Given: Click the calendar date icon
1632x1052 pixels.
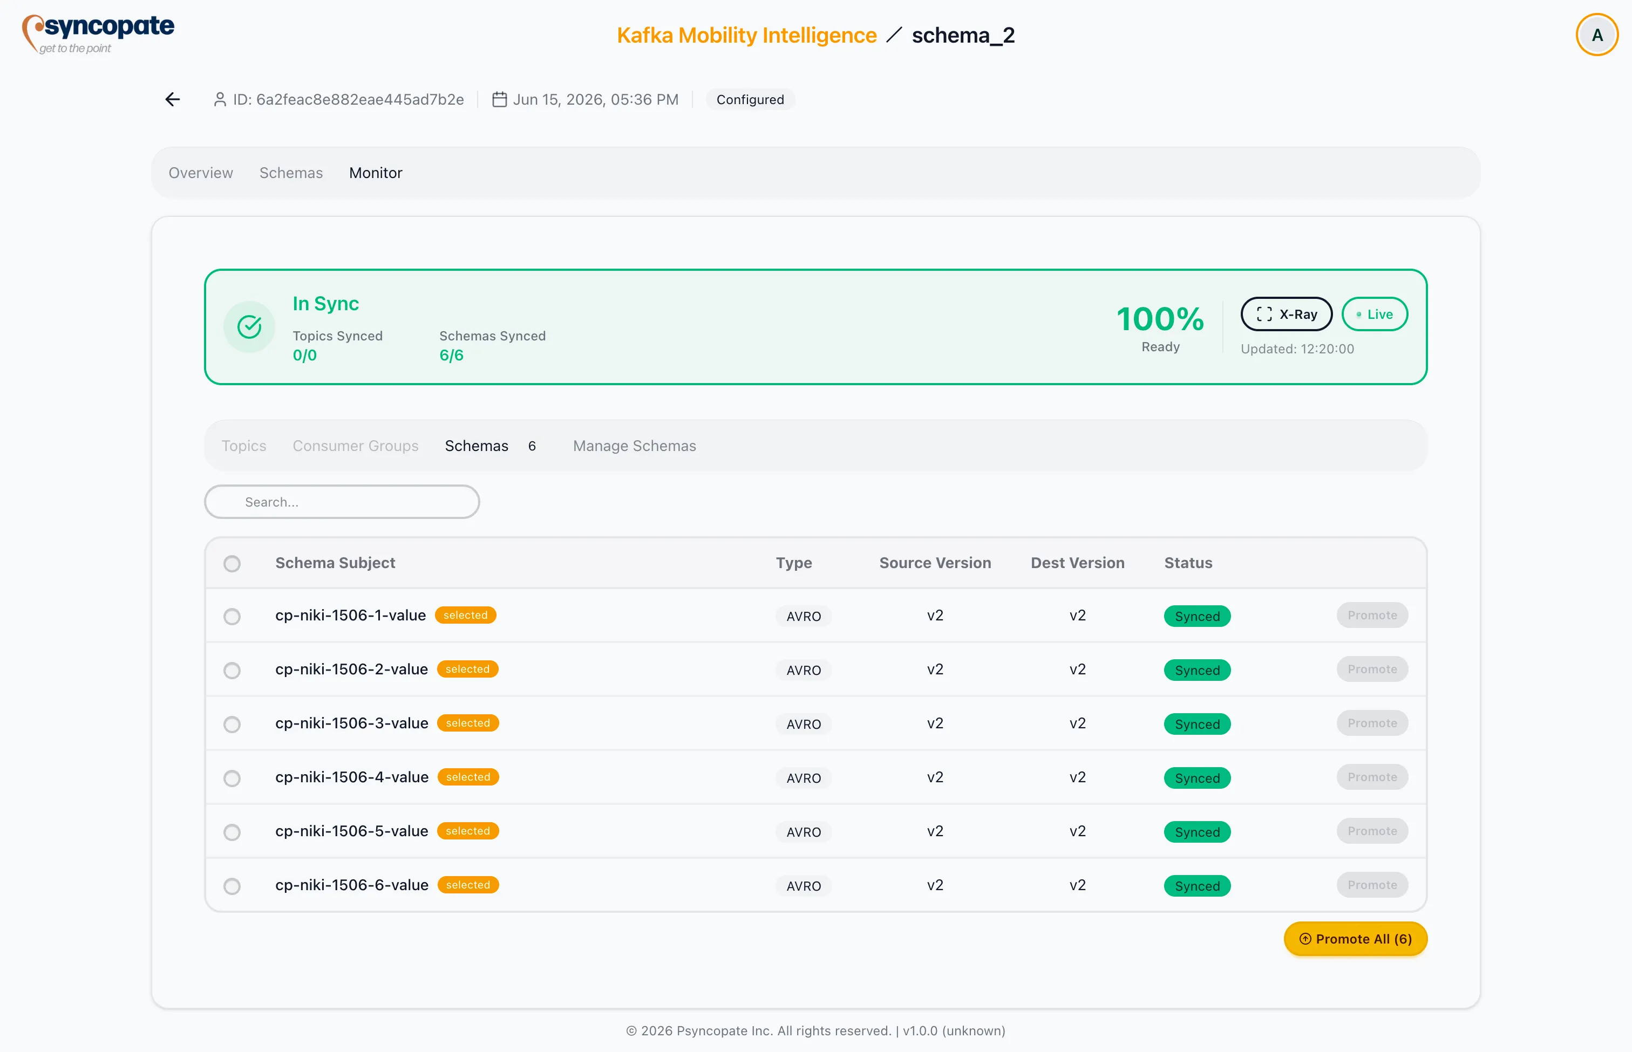Looking at the screenshot, I should click(x=500, y=100).
